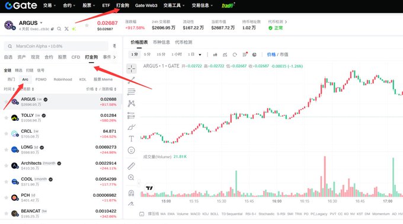Select the 1小时 timeframe

[177, 55]
